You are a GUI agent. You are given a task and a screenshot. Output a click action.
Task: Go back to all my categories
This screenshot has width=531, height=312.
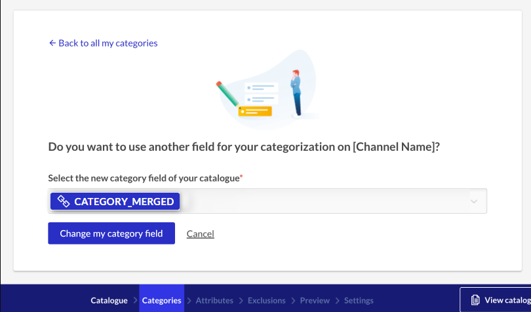[104, 43]
